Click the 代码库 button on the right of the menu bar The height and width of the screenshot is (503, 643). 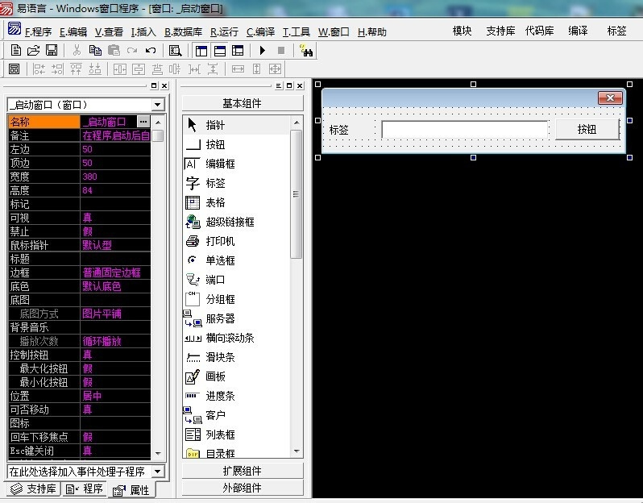pyautogui.click(x=539, y=31)
